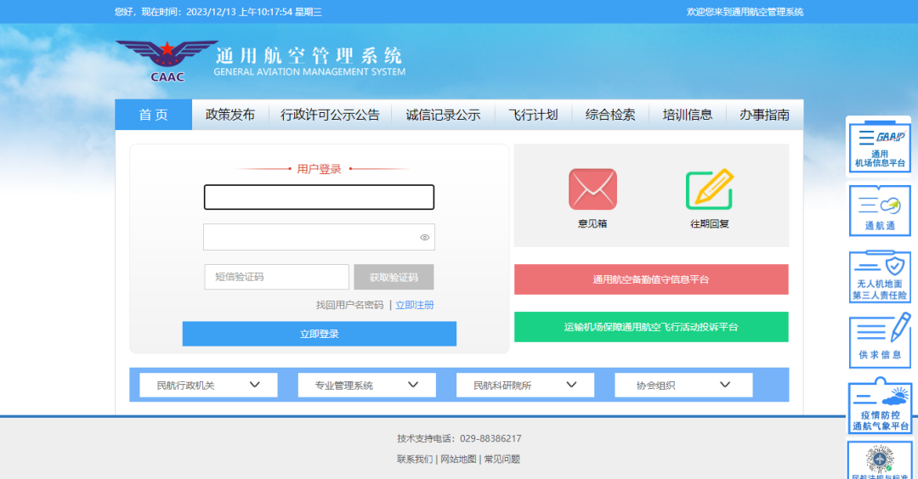
Task: Open the 意见箱 envelope icon
Action: tap(592, 189)
